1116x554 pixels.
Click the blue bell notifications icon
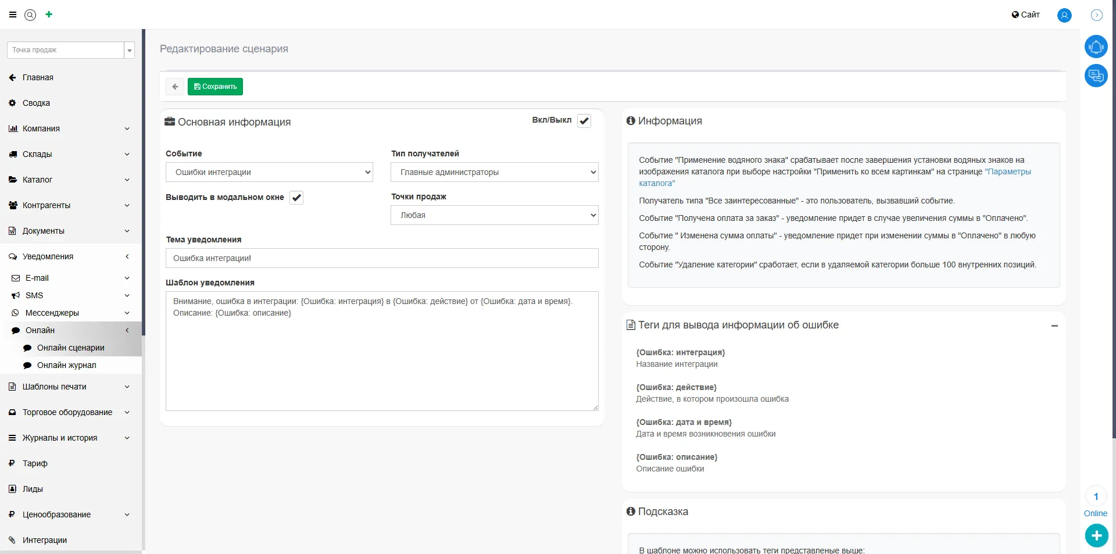(x=1096, y=47)
